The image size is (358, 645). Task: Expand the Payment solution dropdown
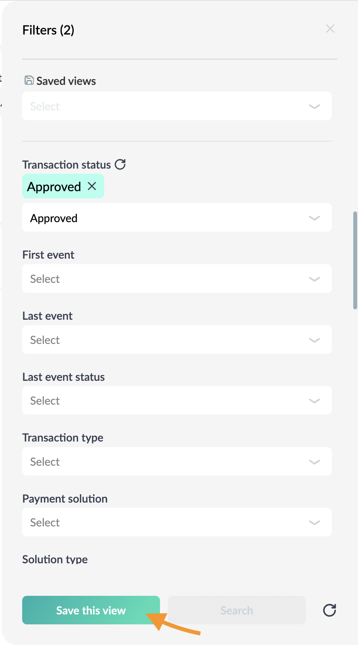(177, 522)
